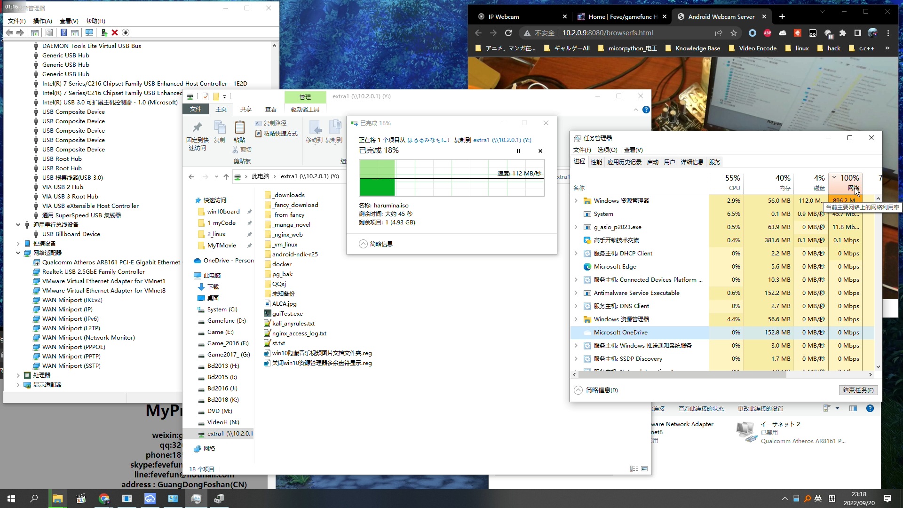
Task: Open Explorer help question mark icon
Action: [646, 110]
